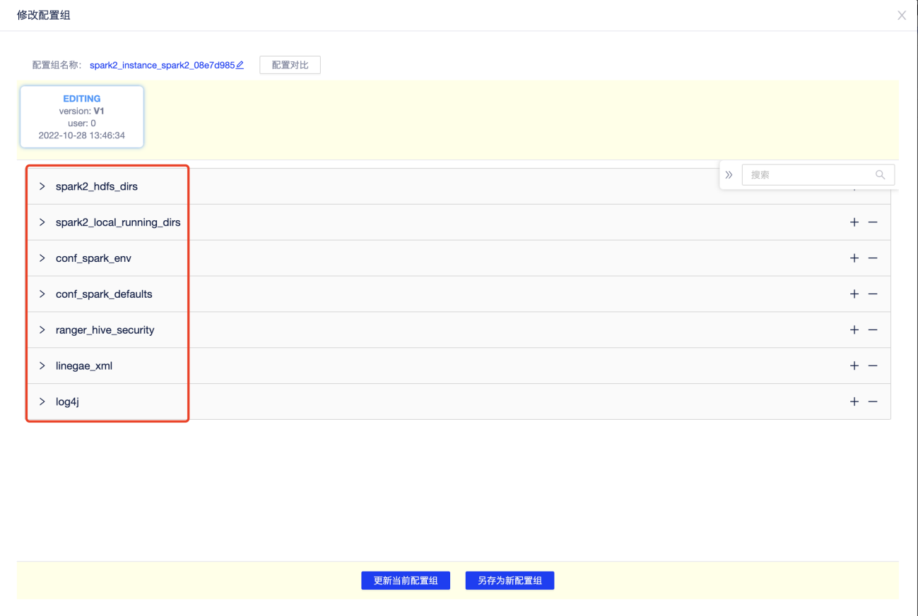Viewport: 918px width, 616px height.
Task: Click the plus icon in the linegae_xml row
Action: [854, 366]
